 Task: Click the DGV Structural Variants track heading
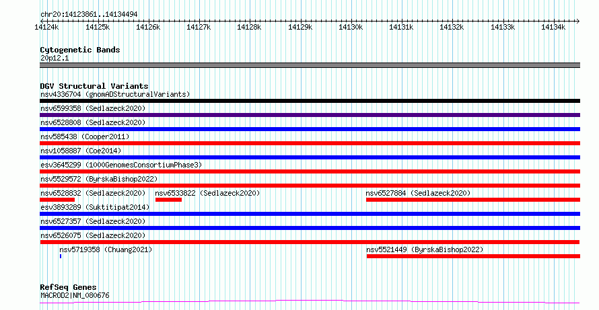[94, 86]
